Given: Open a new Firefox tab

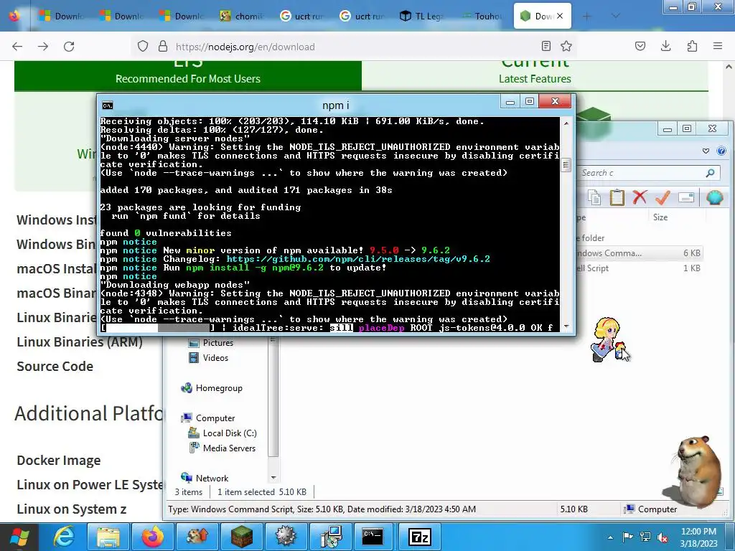Looking at the screenshot, I should tap(586, 17).
